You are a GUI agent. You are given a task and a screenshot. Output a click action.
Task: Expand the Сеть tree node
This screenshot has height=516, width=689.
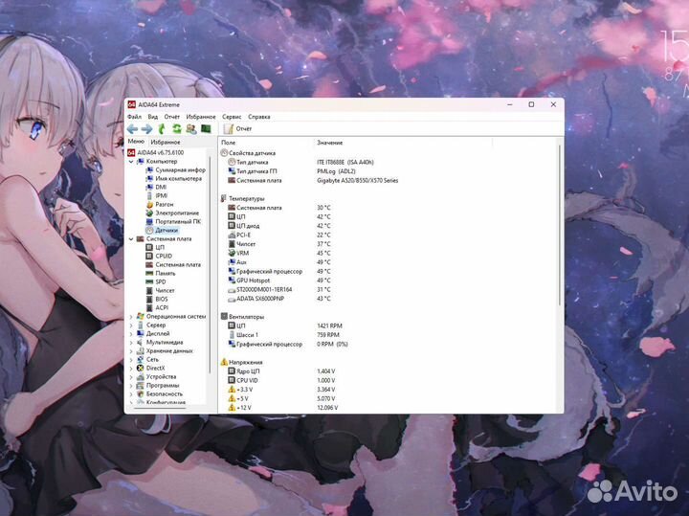[x=131, y=360]
